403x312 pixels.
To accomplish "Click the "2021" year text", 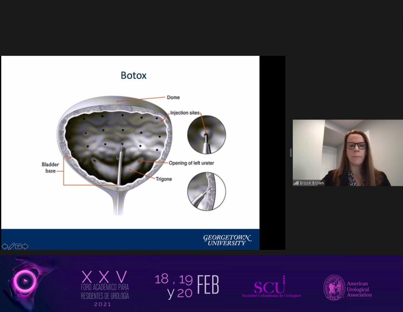I will 102,304.
